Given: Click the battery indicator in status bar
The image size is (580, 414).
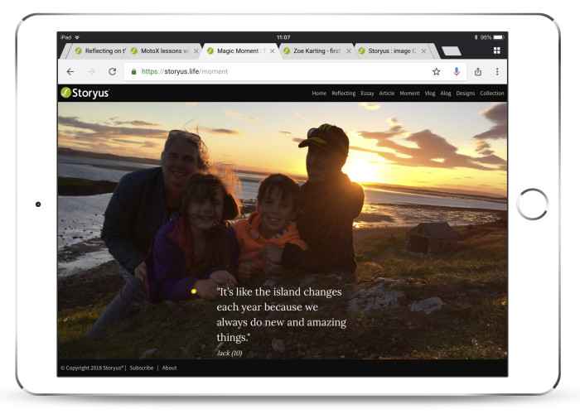Looking at the screenshot, I should pos(498,37).
